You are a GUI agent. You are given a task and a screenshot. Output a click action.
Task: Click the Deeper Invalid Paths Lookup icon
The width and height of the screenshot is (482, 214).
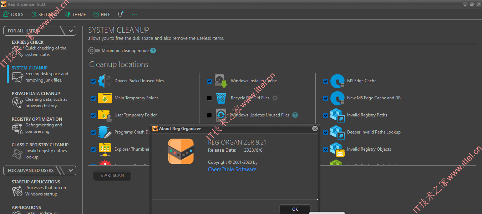pos(338,132)
